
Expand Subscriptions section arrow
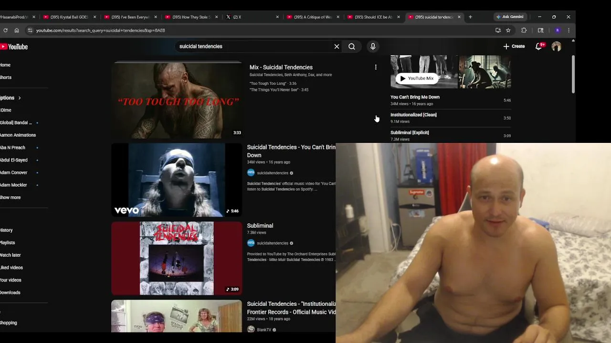coord(20,98)
